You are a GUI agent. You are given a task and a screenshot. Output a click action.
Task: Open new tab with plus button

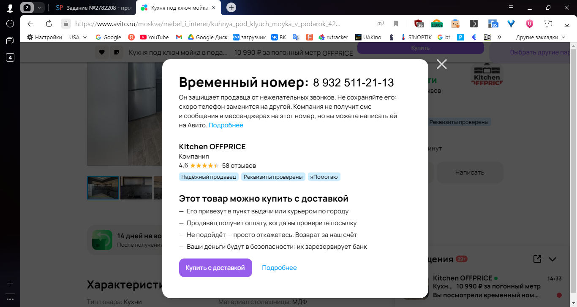click(231, 7)
